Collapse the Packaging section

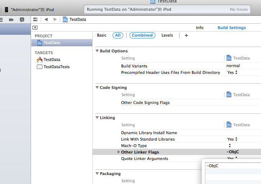tap(97, 174)
